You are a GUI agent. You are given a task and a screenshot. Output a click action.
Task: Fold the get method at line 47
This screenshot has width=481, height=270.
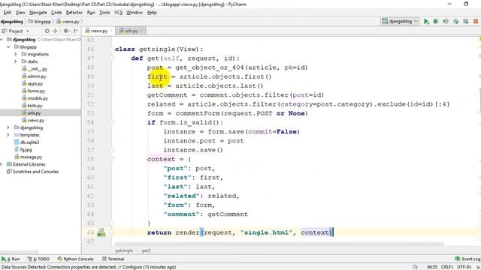tap(112, 58)
